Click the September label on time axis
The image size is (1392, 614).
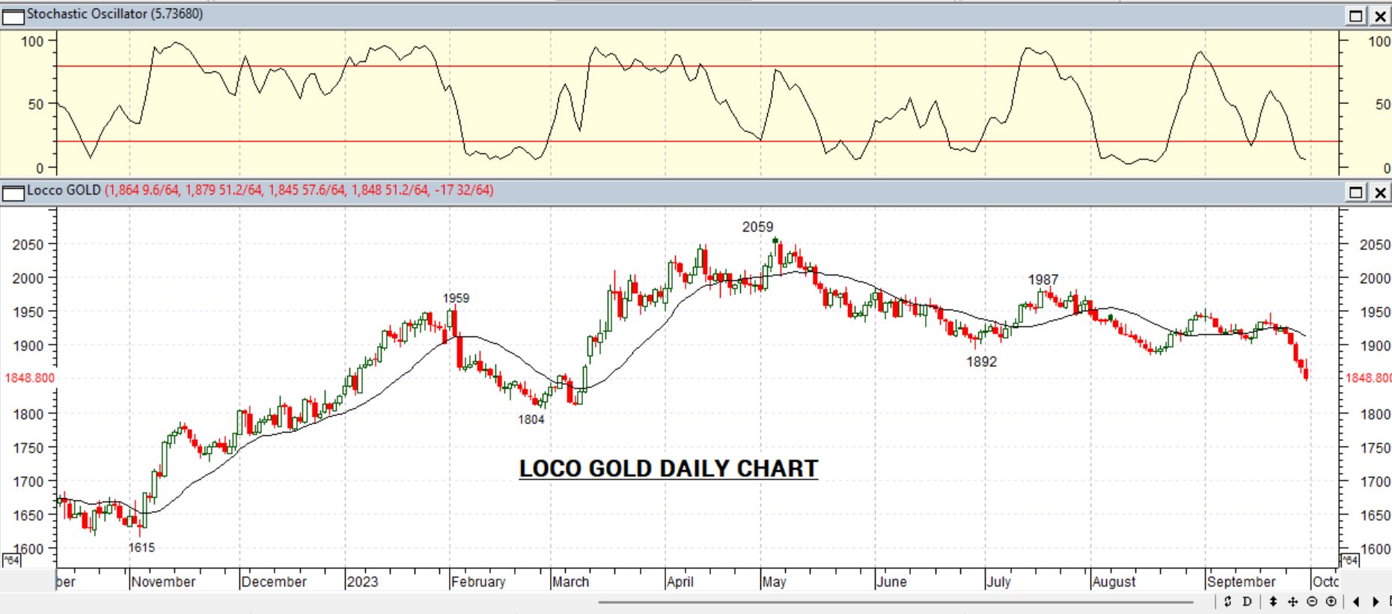coord(1241,582)
